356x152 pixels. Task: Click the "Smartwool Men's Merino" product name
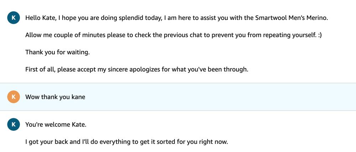pyautogui.click(x=291, y=18)
